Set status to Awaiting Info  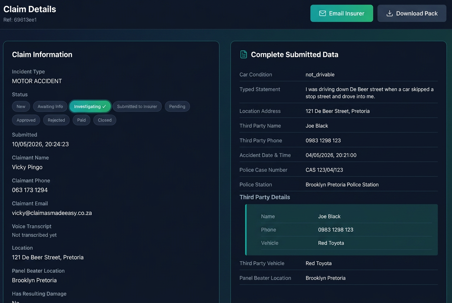50,106
